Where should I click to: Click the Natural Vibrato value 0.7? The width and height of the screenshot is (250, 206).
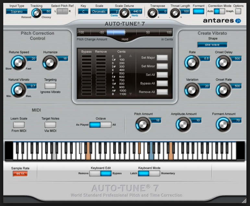click(x=32, y=86)
